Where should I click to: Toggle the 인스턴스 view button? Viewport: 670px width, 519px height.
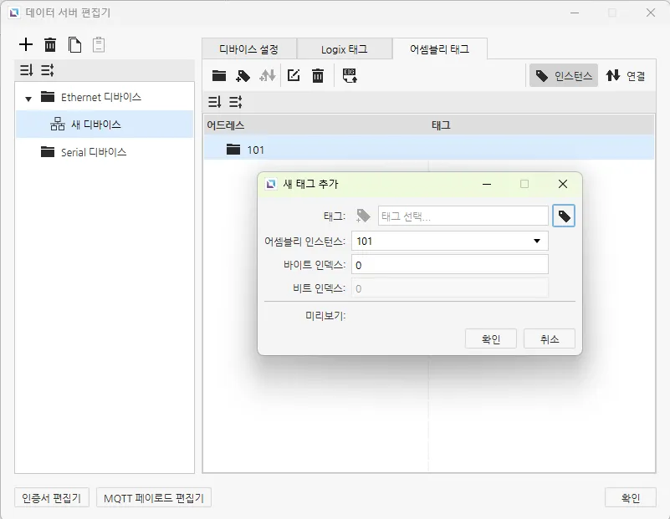[564, 76]
